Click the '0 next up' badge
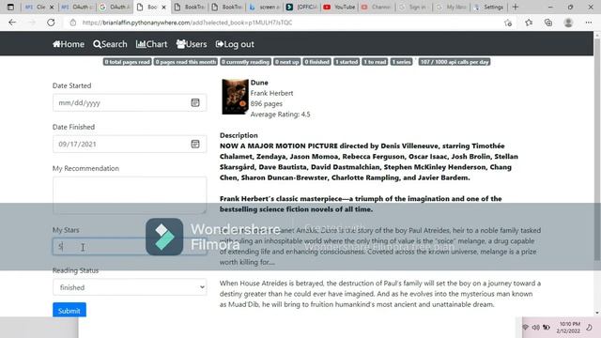 286,62
